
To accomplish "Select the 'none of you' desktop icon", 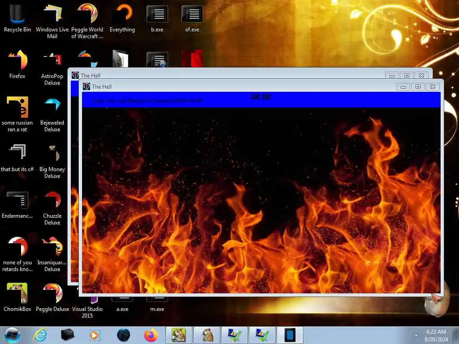I will 17,254.
